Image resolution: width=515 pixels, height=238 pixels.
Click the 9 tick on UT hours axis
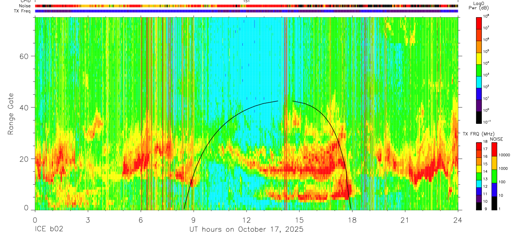click(193, 220)
